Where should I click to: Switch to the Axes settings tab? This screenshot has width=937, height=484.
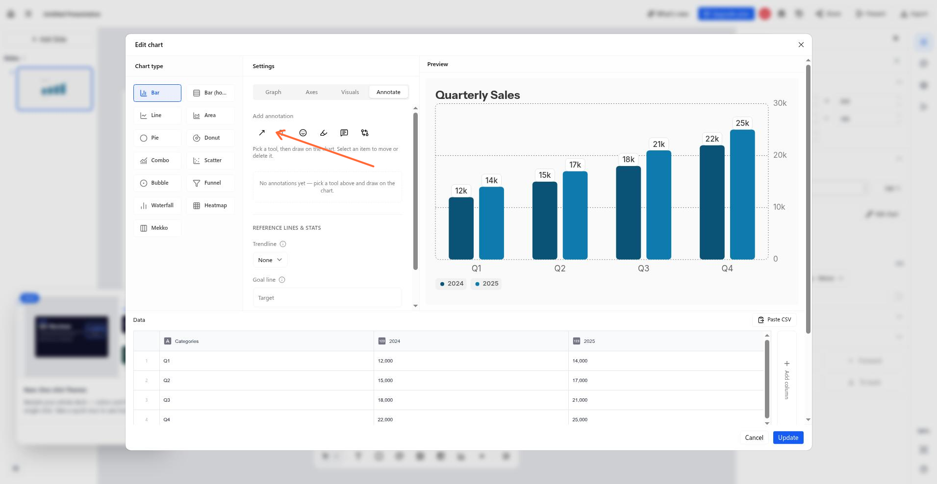[311, 92]
